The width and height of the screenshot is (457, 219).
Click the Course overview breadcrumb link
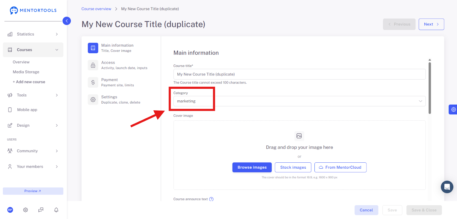tap(96, 9)
